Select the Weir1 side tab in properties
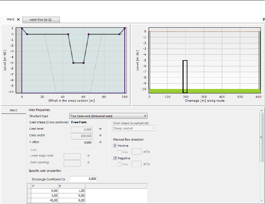The width and height of the screenshot is (265, 204). click(14, 110)
